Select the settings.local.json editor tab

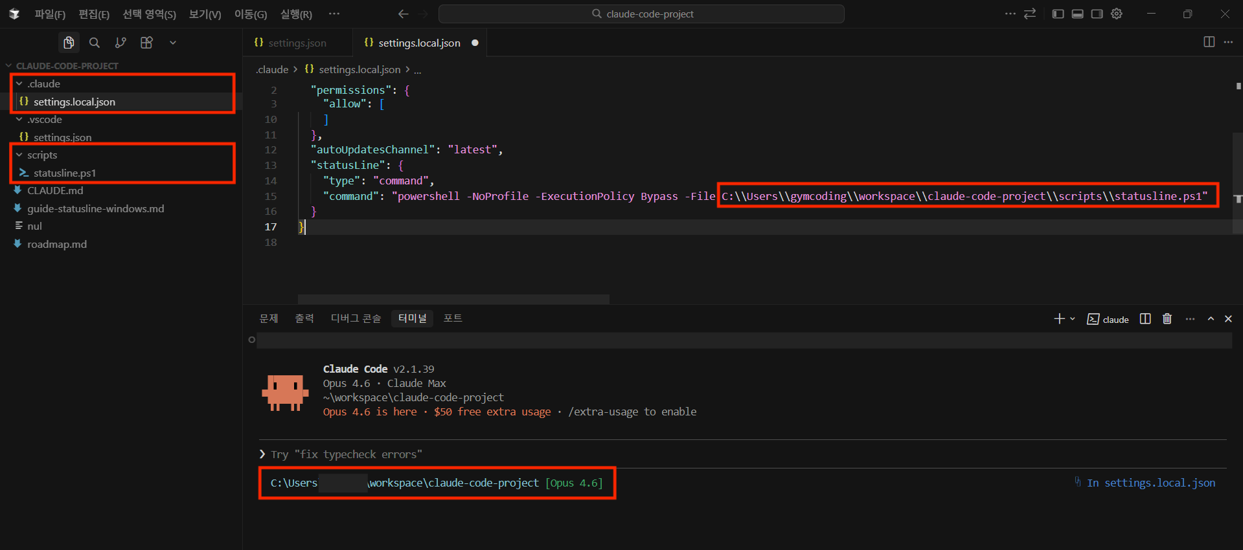tap(420, 43)
